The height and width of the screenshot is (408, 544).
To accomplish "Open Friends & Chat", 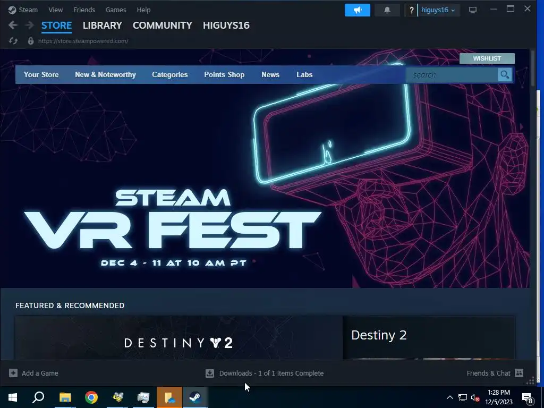I will point(489,373).
